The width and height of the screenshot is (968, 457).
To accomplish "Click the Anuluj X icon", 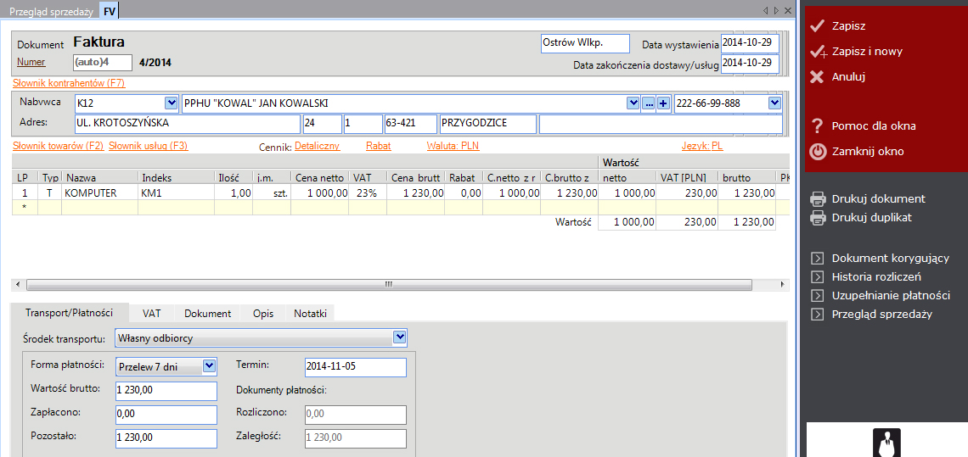I will coord(817,77).
